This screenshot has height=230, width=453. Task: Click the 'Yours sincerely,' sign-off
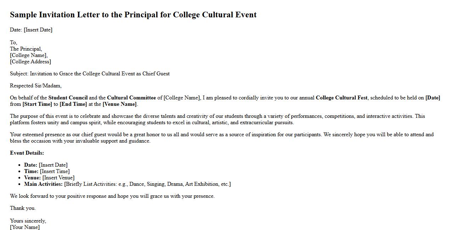(x=28, y=221)
